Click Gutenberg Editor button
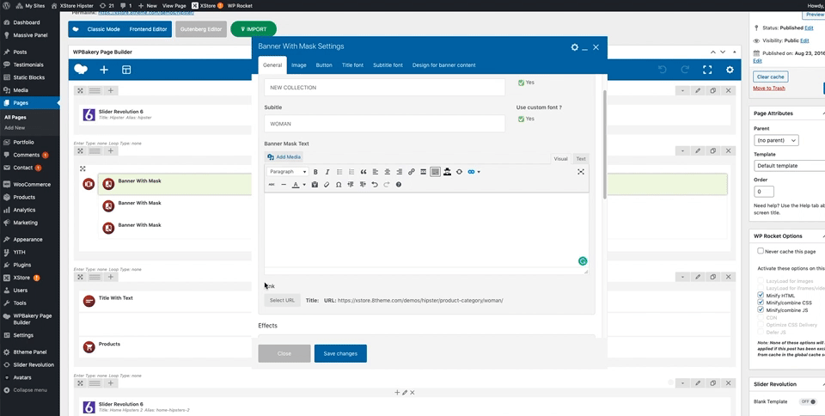Image resolution: width=825 pixels, height=416 pixels. pyautogui.click(x=201, y=29)
